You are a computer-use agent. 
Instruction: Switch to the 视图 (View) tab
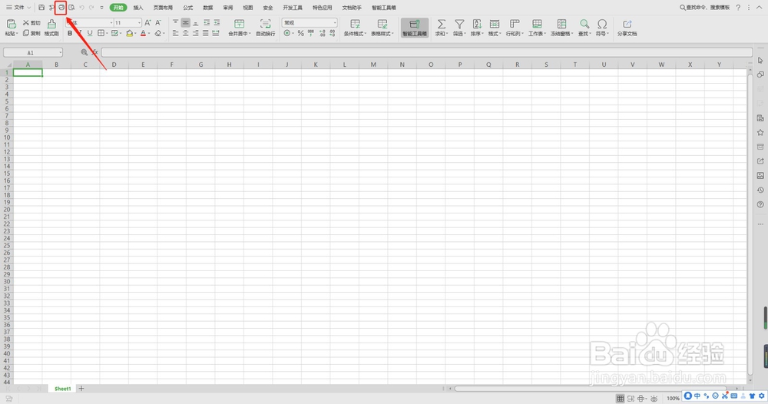click(248, 8)
